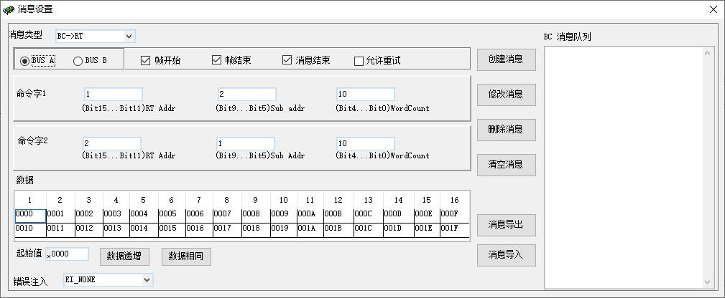Select the BUS B radio button

[x=78, y=61]
